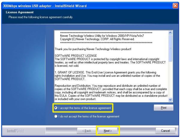Click 'Thank you for purchasing Newer Technology' line
The height and width of the screenshot is (139, 180).
(93, 49)
